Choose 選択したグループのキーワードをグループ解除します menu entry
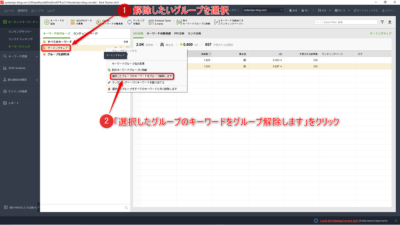400x225 pixels. (142, 76)
